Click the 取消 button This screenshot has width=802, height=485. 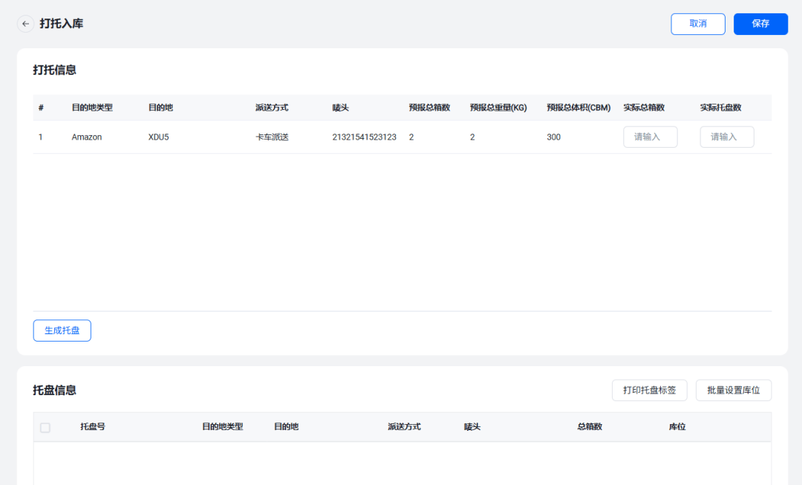tap(697, 24)
